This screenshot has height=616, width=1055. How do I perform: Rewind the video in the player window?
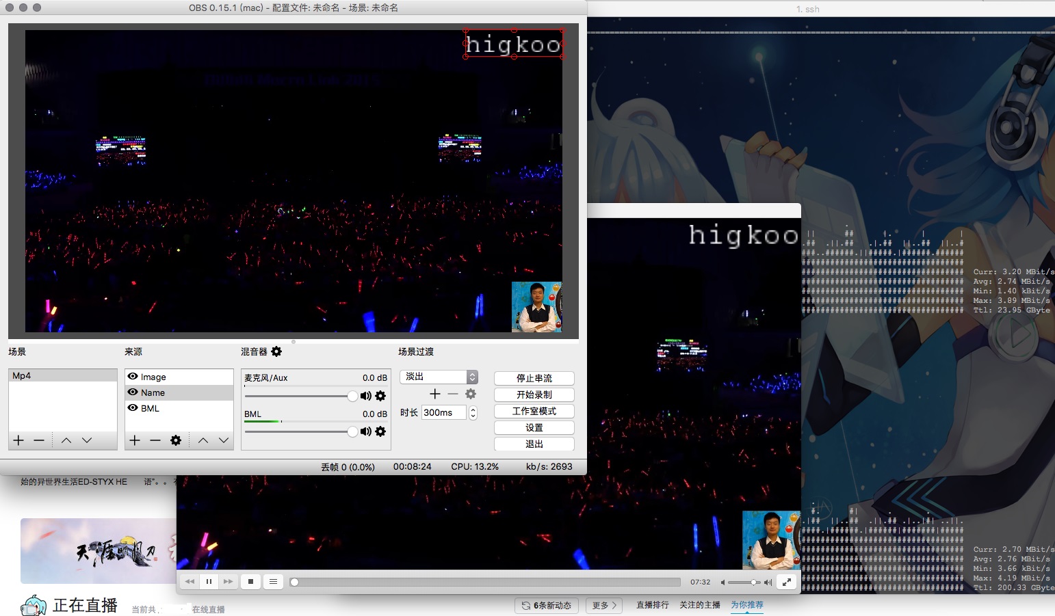190,582
